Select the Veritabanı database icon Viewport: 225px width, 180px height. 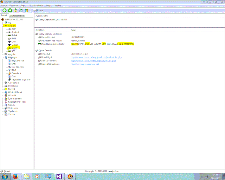(6, 108)
